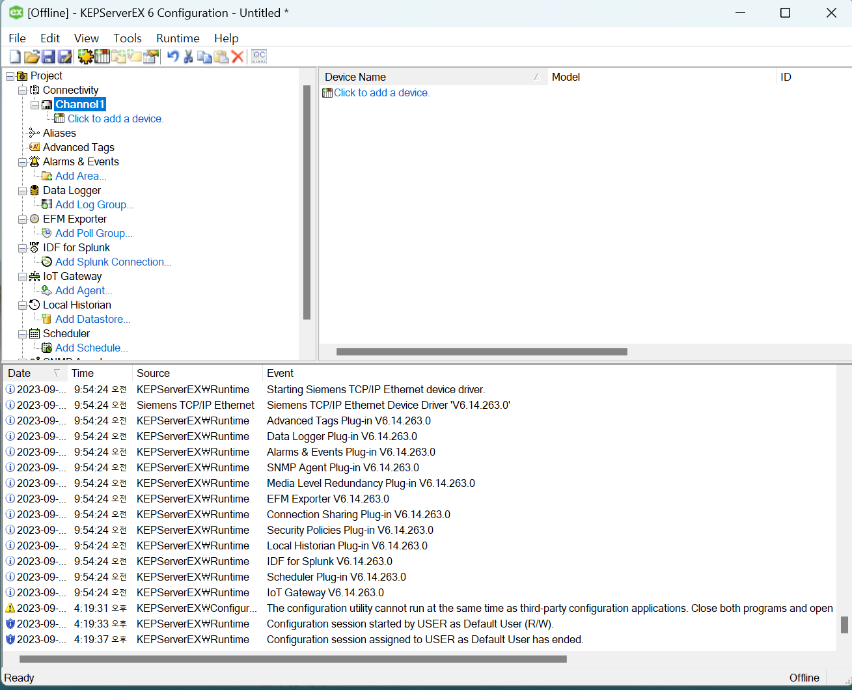This screenshot has height=690, width=852.
Task: Select the 'Starting Siemens TCP/IP Ethernet device driver' event
Action: point(420,389)
